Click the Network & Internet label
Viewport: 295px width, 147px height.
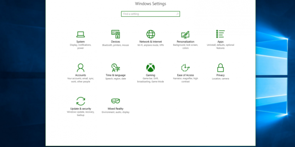151,42
